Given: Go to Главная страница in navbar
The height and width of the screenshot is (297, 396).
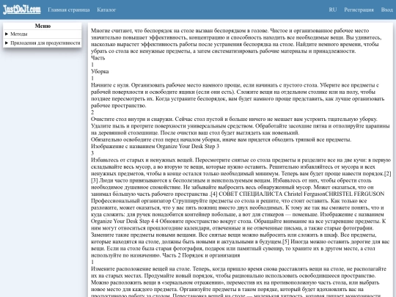Looking at the screenshot, I should coord(69,10).
